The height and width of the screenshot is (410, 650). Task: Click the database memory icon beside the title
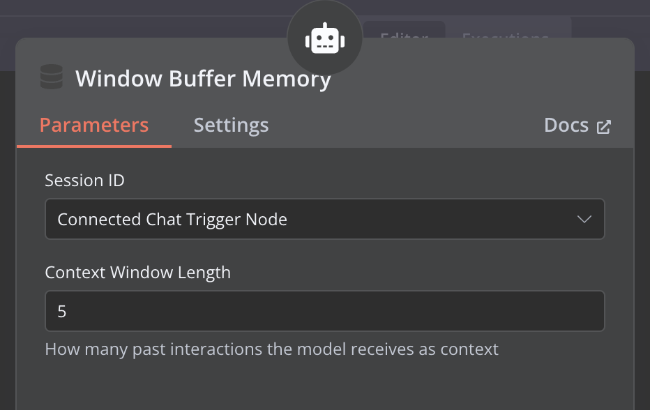52,77
